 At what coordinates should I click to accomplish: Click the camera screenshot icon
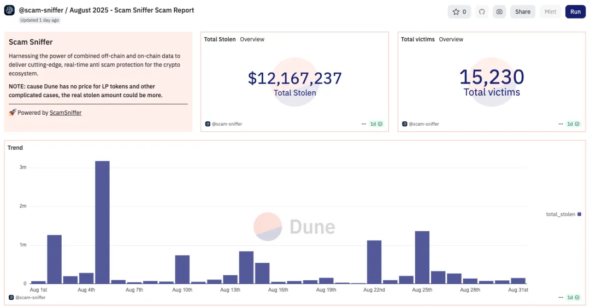tap(499, 11)
